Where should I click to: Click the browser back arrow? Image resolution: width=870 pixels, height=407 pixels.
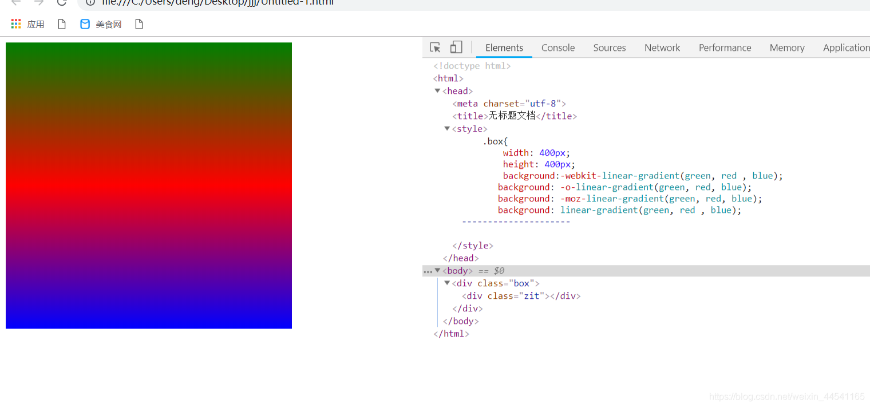click(x=16, y=2)
